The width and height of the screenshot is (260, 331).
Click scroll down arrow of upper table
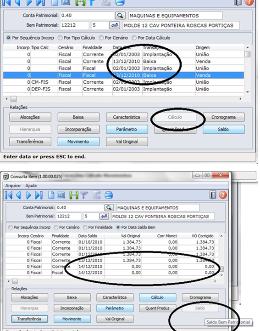click(x=248, y=92)
